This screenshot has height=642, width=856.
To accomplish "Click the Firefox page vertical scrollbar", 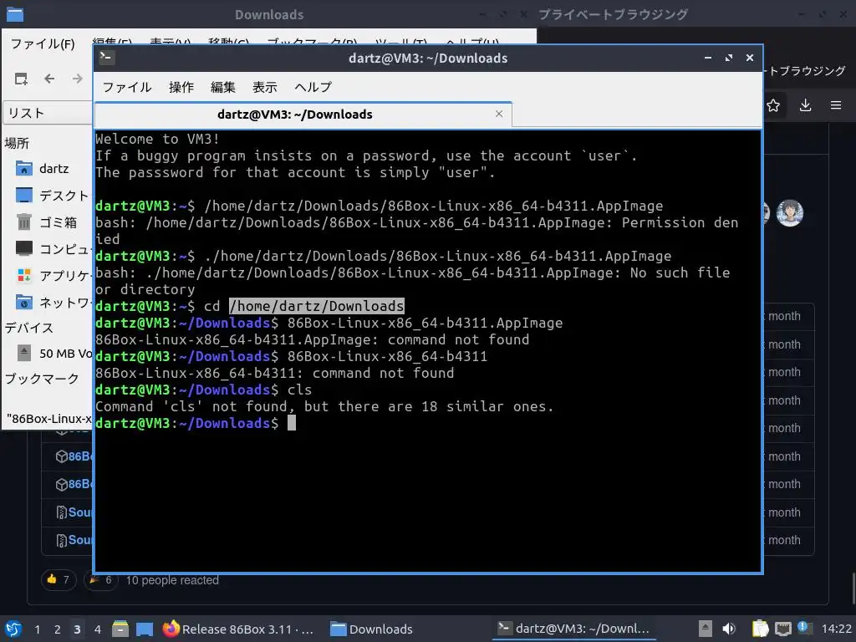I will point(852,588).
